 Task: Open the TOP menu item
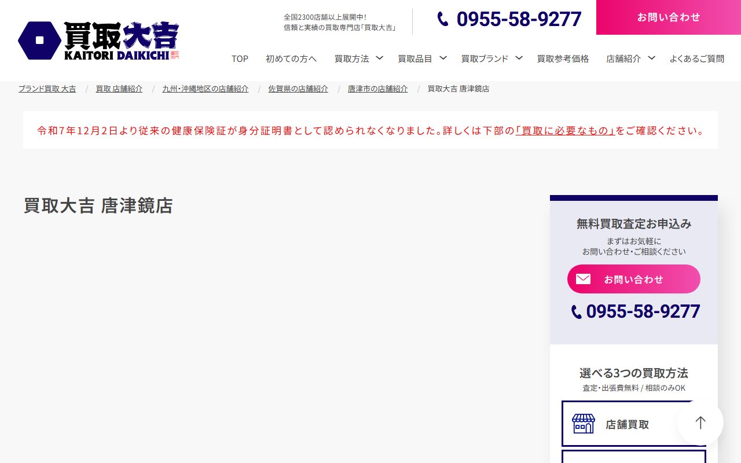pos(240,58)
